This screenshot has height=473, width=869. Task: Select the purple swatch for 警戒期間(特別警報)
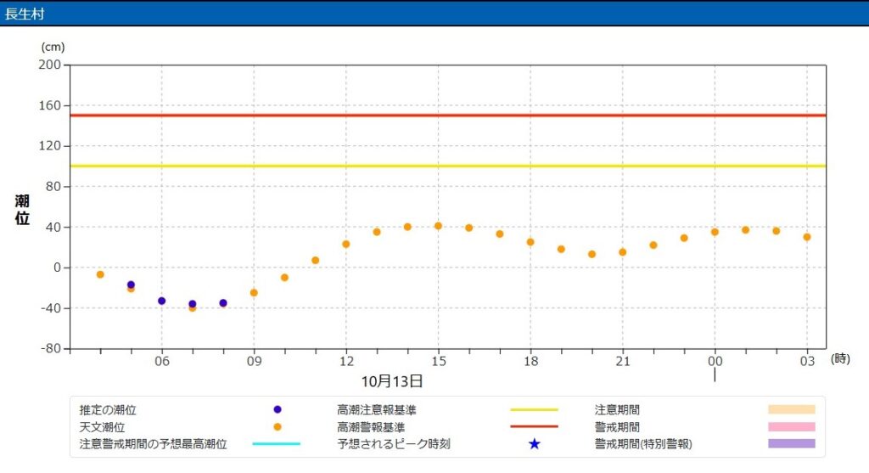click(792, 443)
